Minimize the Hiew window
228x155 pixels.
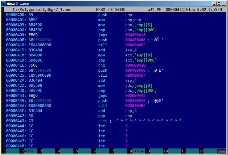click(x=214, y=3)
